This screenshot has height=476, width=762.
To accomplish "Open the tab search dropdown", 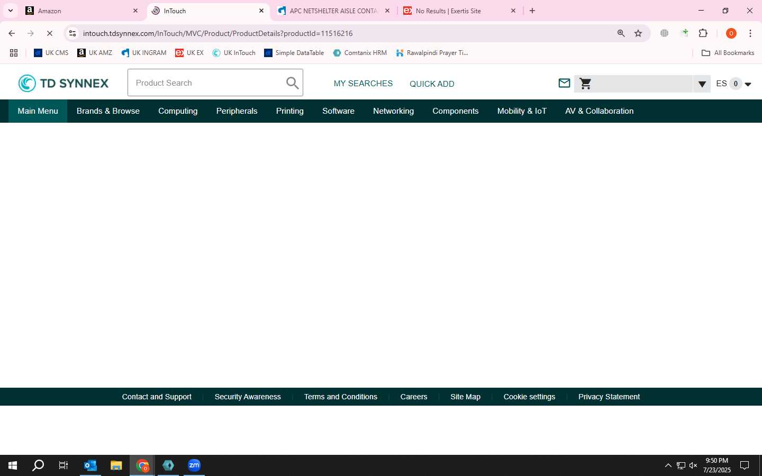I will tap(10, 11).
